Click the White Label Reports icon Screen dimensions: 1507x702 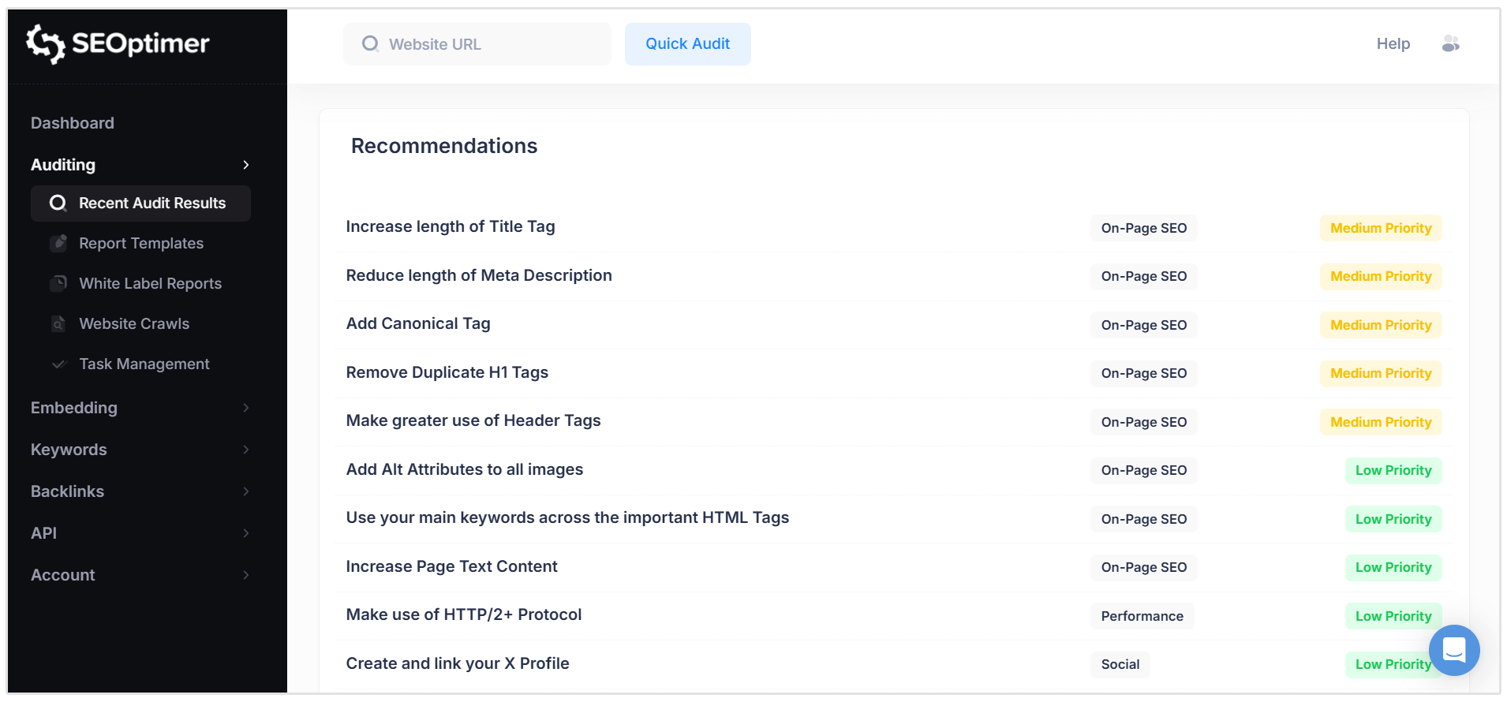(58, 284)
